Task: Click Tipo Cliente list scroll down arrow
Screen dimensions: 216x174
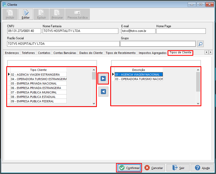Action: [94, 104]
